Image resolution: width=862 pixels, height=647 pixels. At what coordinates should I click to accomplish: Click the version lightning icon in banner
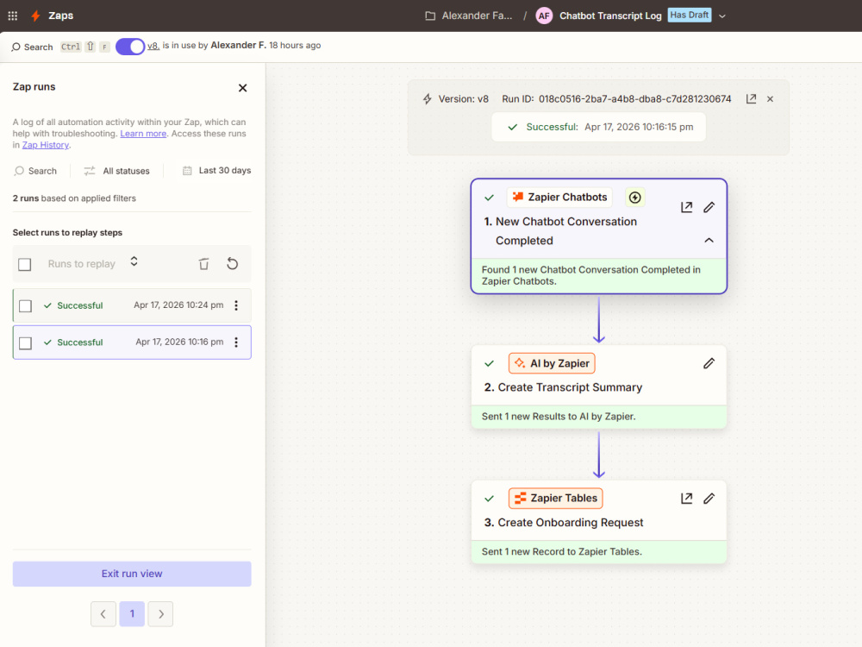428,99
